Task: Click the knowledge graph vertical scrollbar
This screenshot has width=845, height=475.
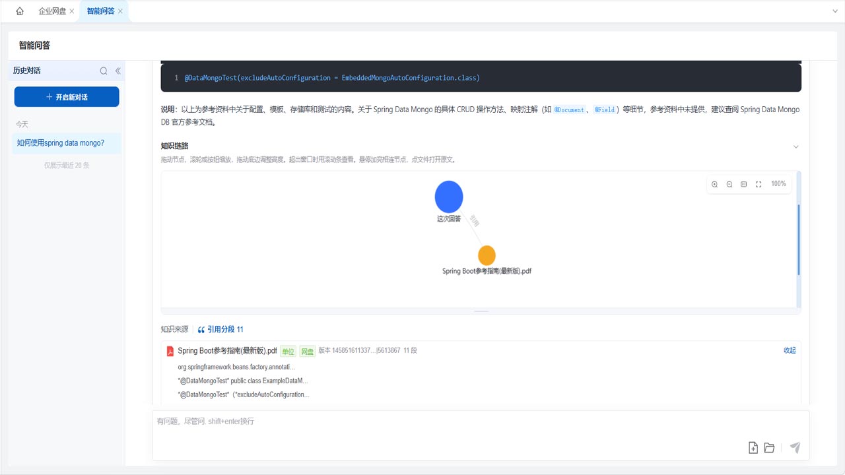Action: 799,239
